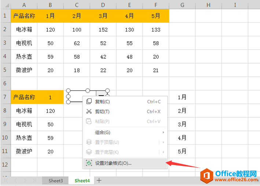Choose 剪切(T) from context menu
This screenshot has width=260, height=186.
[102, 112]
